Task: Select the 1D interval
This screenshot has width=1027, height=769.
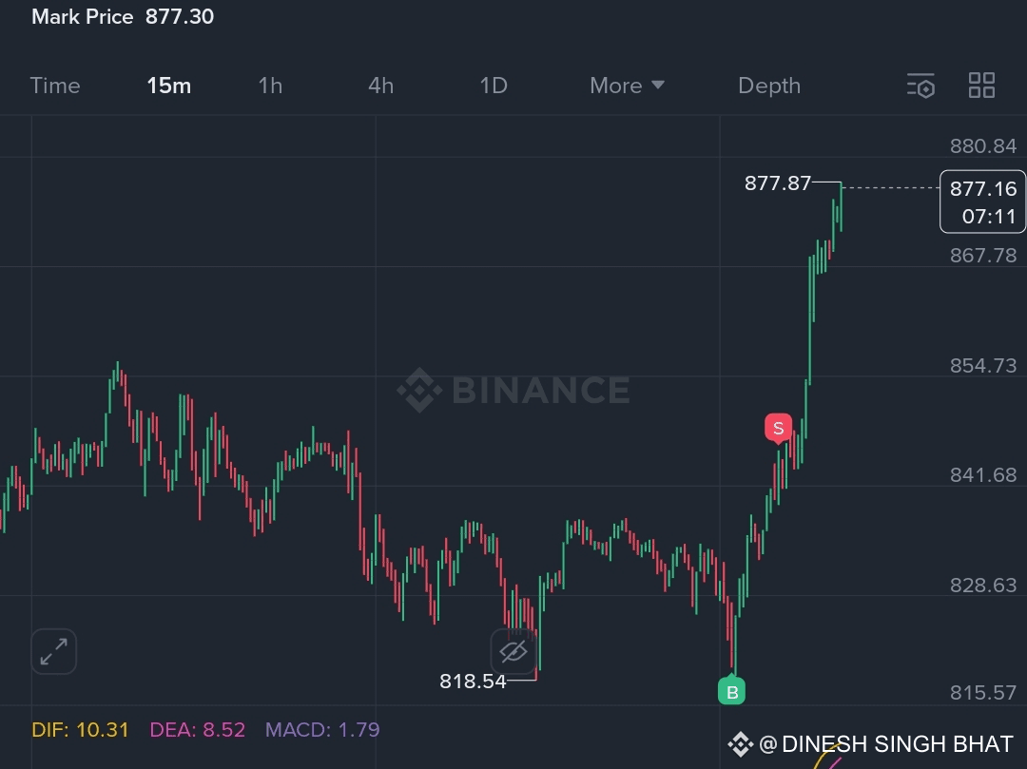Action: point(494,86)
